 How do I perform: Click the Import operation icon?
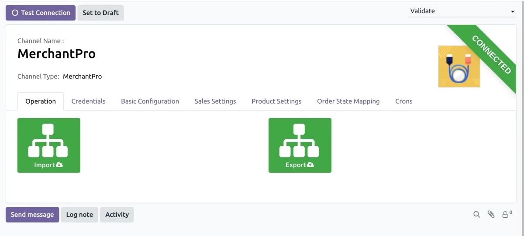click(x=48, y=145)
